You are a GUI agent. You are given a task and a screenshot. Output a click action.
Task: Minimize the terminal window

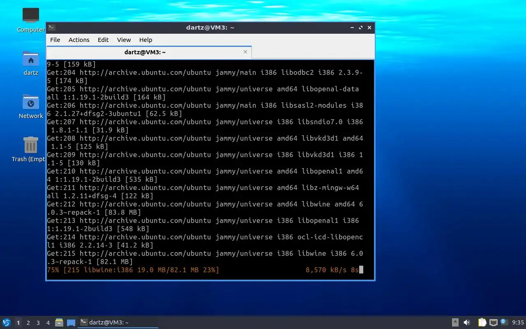[x=352, y=28]
